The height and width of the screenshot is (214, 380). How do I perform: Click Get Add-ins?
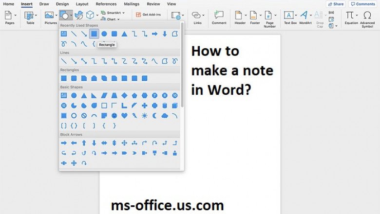(149, 15)
